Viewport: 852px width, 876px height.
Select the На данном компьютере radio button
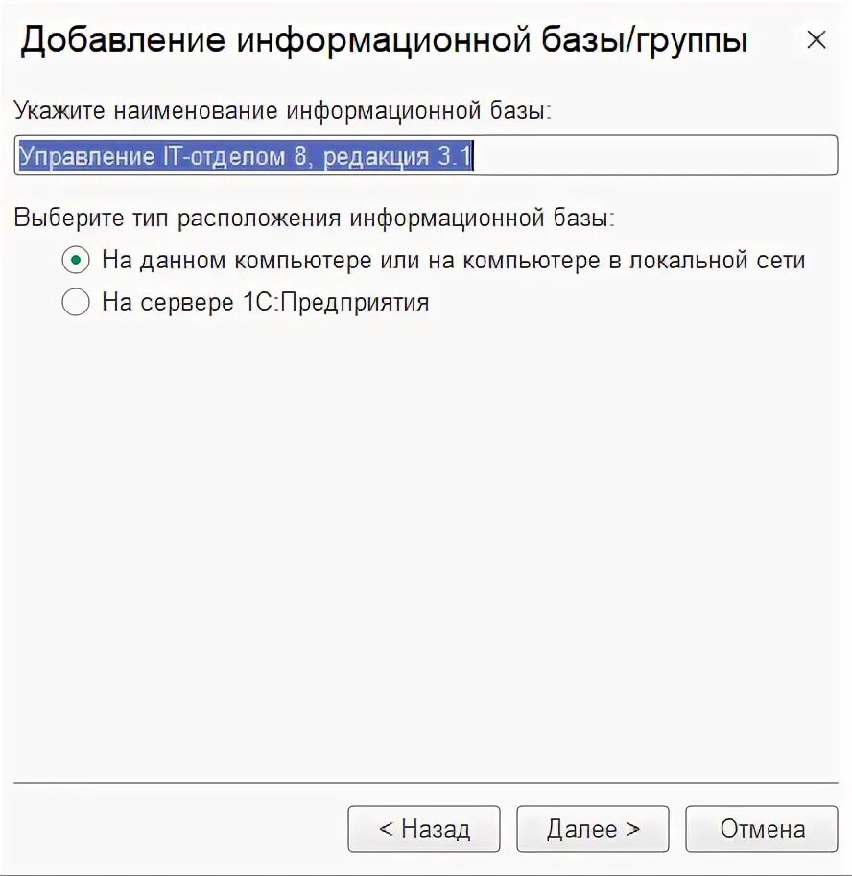click(76, 260)
